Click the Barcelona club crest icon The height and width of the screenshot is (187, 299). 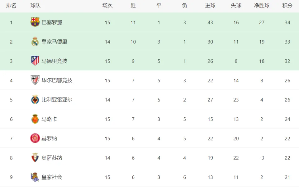pyautogui.click(x=35, y=22)
